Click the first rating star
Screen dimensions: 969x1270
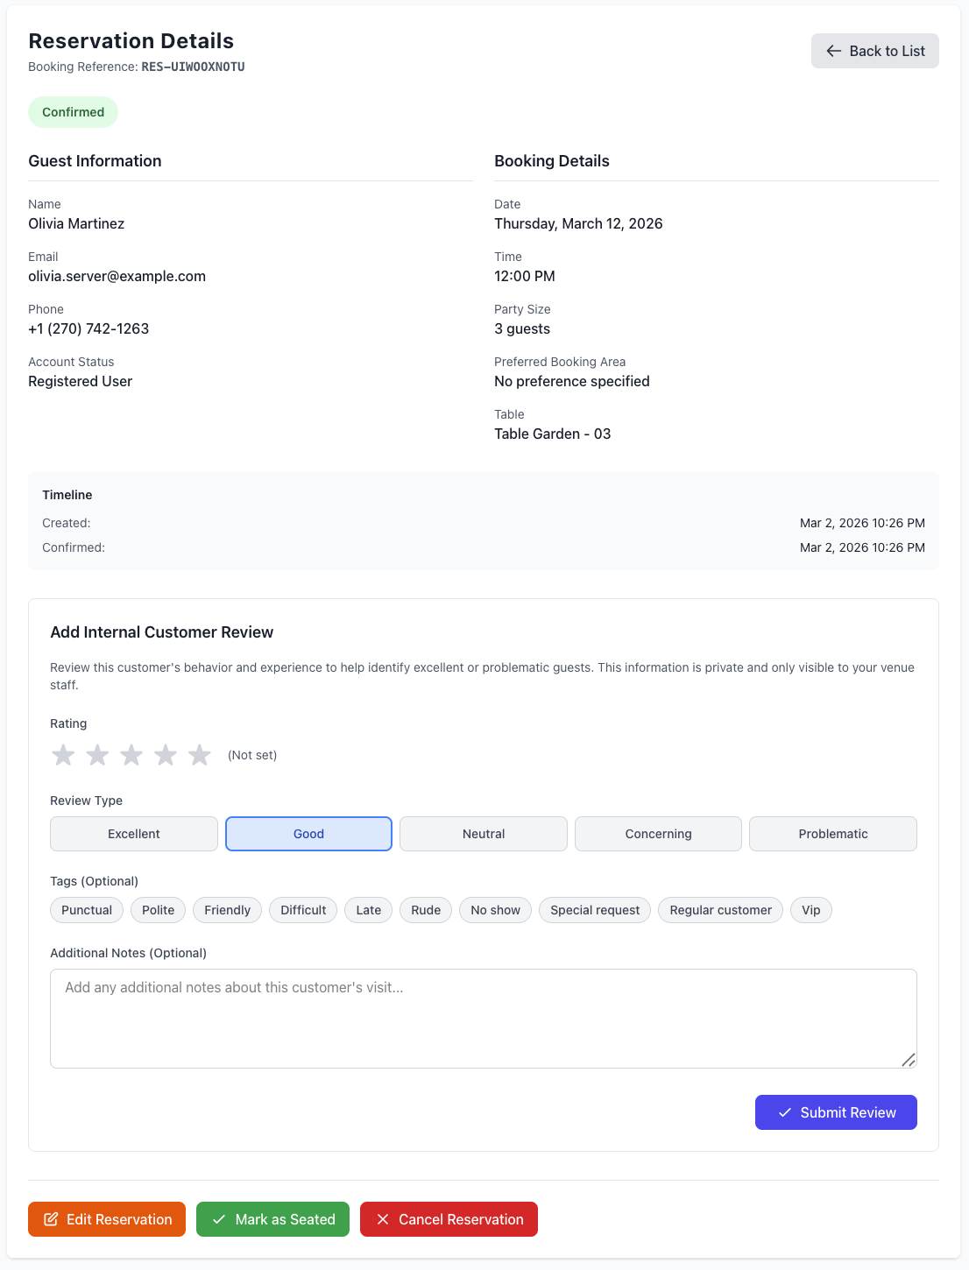click(63, 754)
